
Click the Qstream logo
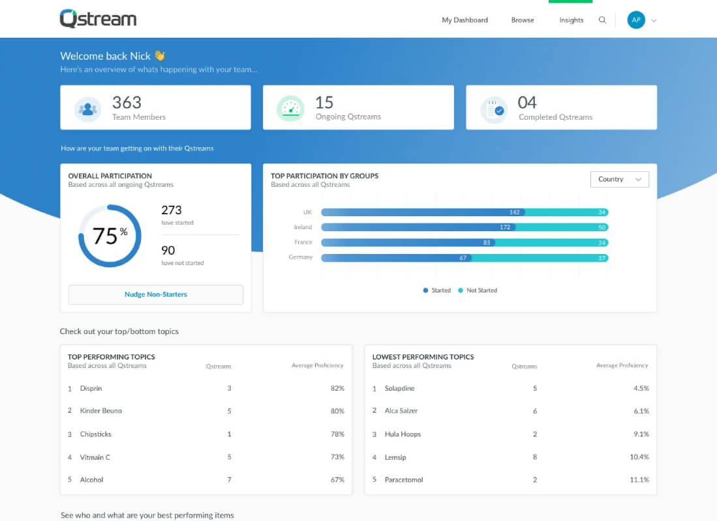(x=98, y=19)
